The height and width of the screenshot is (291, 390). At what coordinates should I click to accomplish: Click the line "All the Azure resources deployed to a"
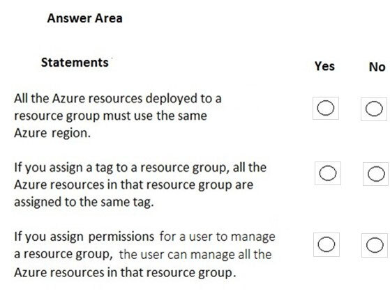pos(118,99)
